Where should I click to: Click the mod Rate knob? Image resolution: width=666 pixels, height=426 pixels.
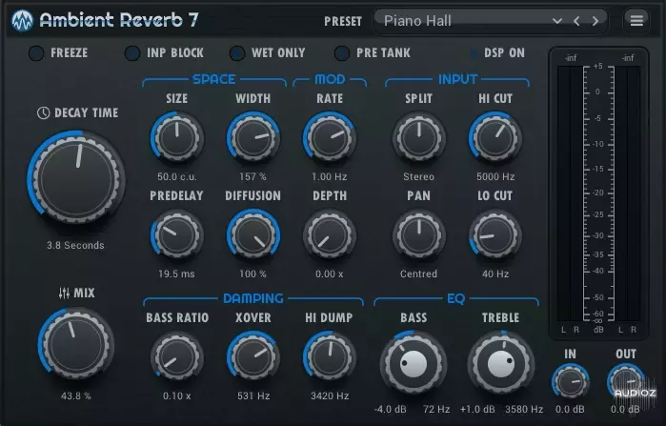point(330,138)
